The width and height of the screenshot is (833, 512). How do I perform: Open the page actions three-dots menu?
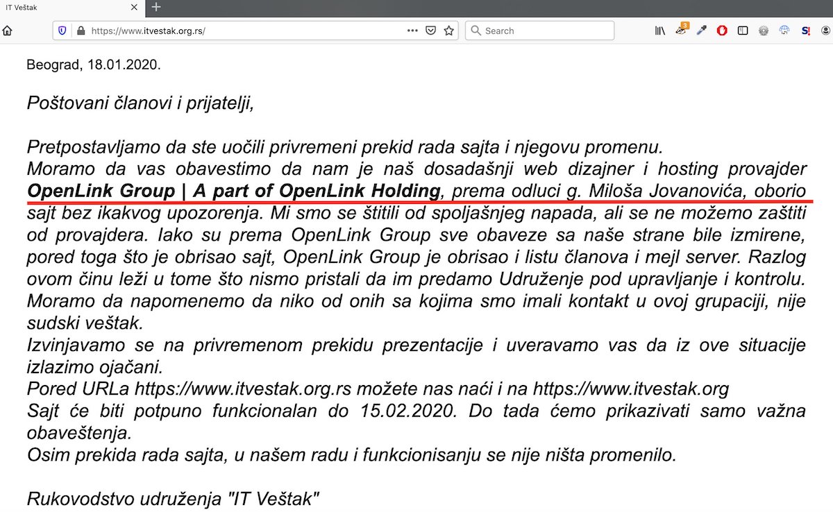point(412,31)
